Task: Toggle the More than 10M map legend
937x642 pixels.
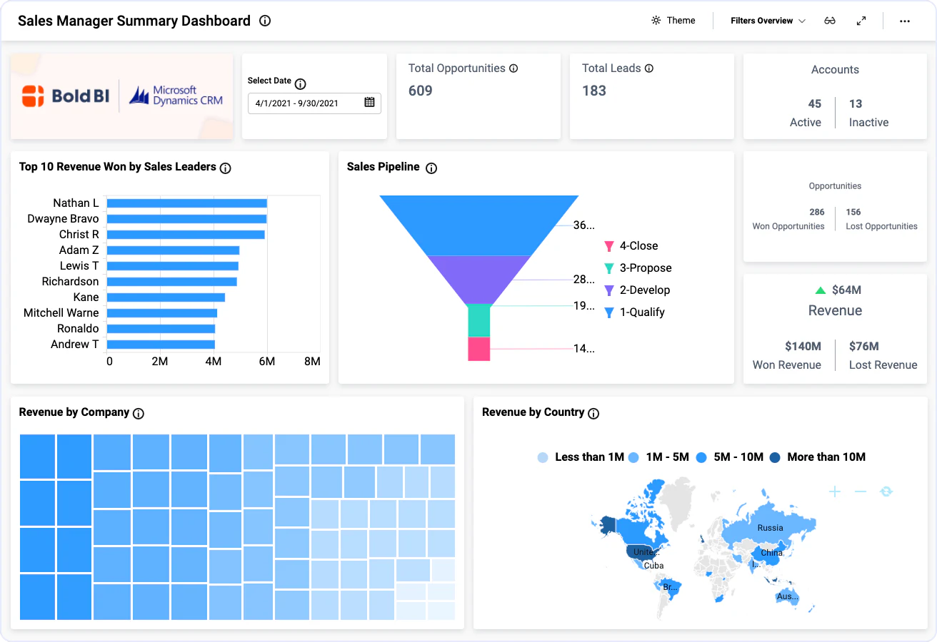Action: coord(818,457)
